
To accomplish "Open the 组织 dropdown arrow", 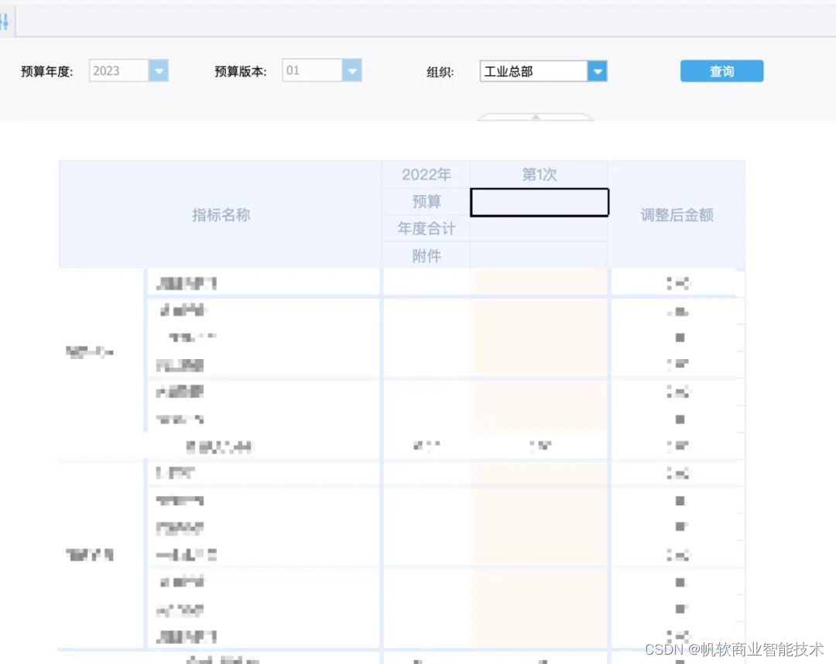I will (598, 70).
